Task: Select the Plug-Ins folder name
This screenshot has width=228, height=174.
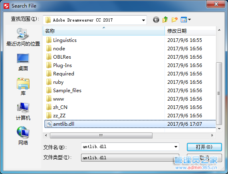Action: (63, 65)
